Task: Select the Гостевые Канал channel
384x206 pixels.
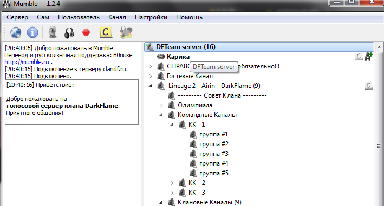Action: pyautogui.click(x=190, y=76)
